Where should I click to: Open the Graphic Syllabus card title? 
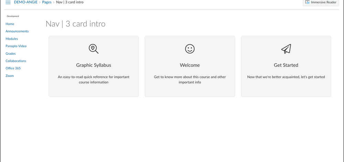tap(94, 65)
